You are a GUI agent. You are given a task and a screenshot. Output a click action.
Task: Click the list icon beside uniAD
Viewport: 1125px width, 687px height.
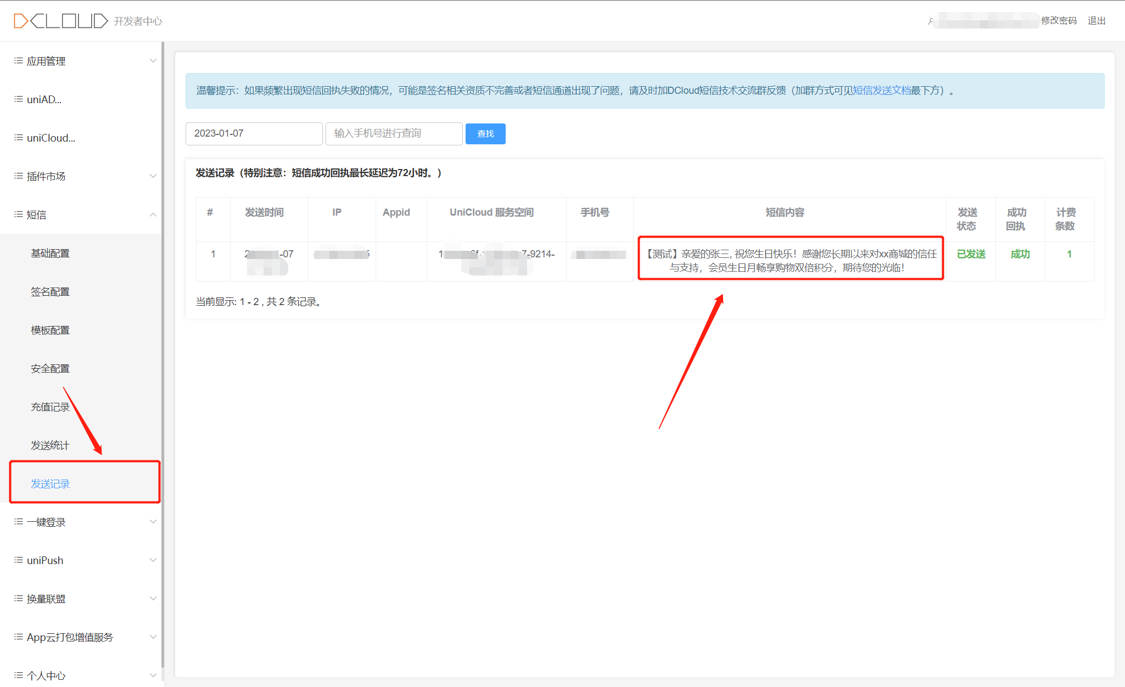(x=19, y=99)
